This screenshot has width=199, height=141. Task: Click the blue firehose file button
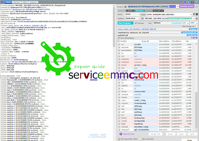pos(193,29)
